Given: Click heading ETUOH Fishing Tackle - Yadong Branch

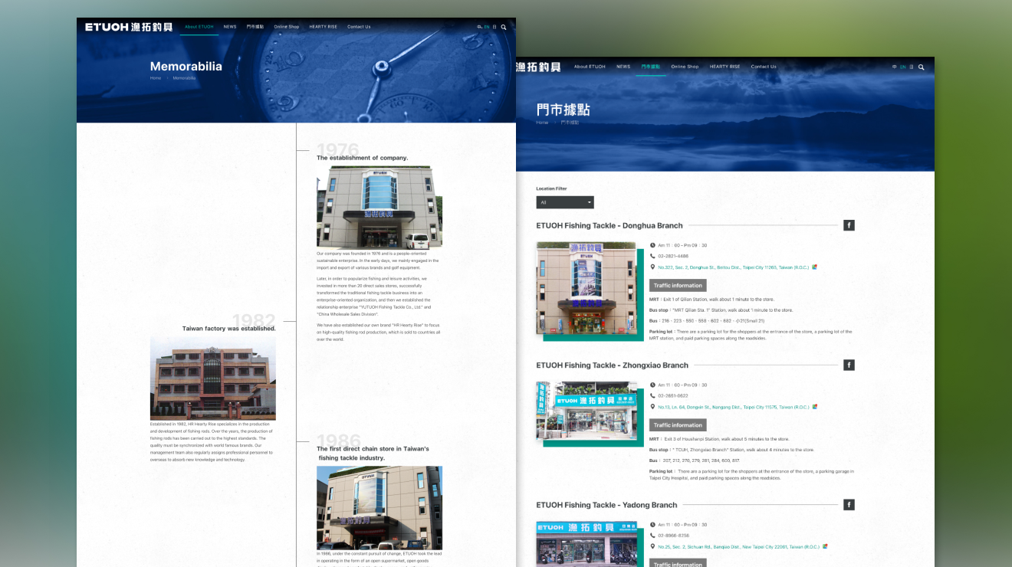Looking at the screenshot, I should [607, 505].
